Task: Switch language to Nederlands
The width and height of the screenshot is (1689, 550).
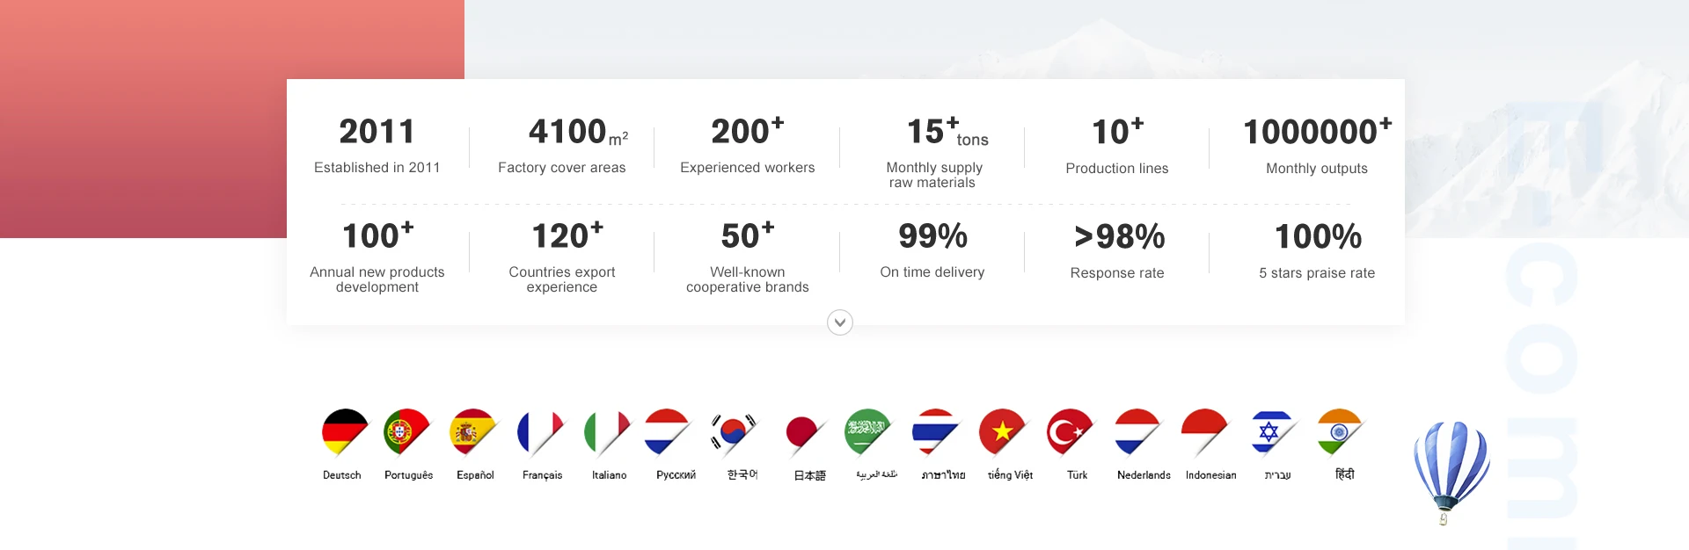Action: coord(1144,475)
